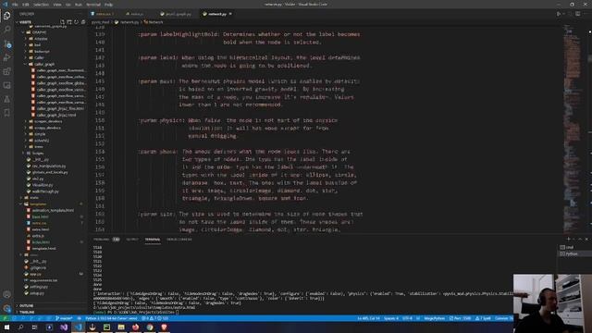Expand the Adapter folder in Explorer
The image size is (592, 333).
41,39
